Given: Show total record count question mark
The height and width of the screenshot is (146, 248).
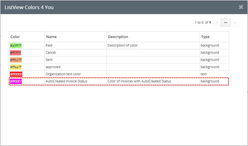Looking at the screenshot, I should [x=210, y=23].
